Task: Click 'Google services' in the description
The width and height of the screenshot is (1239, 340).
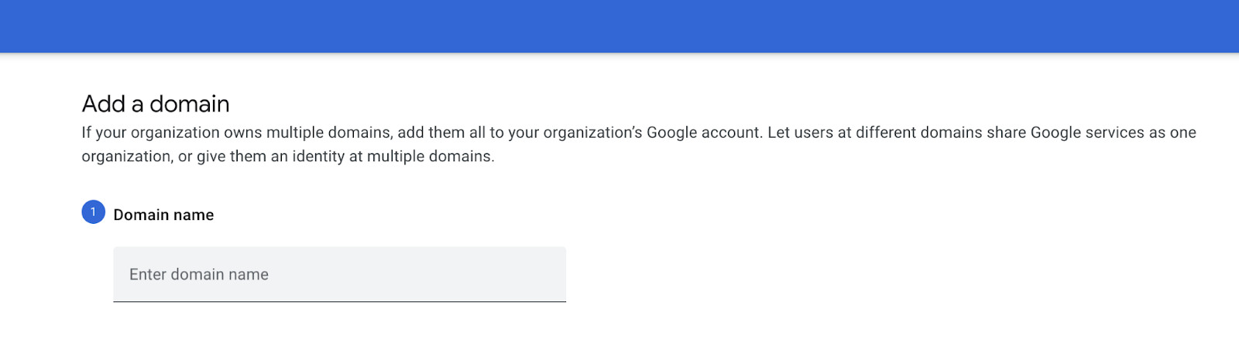Action: coord(1087,132)
